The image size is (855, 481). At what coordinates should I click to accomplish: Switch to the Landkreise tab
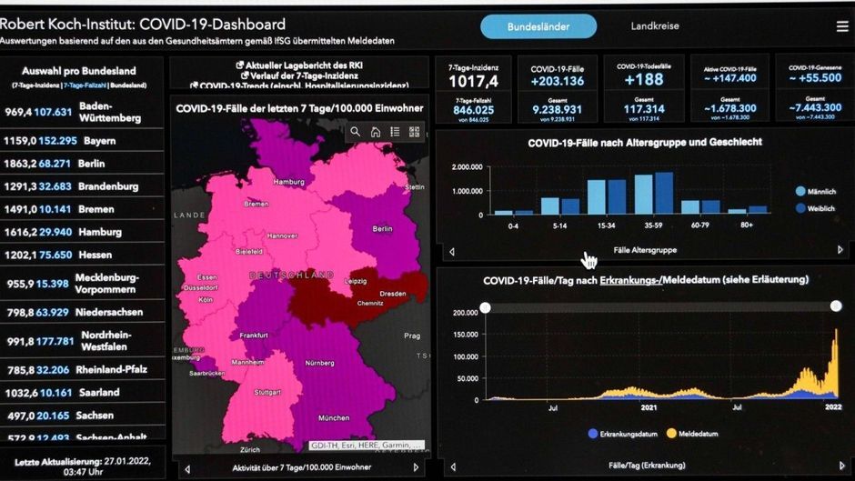pos(655,25)
